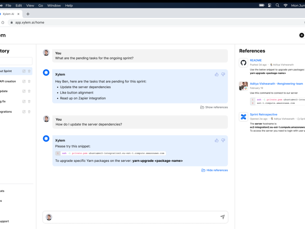This screenshot has width=305, height=229.
Task: Select the 'g fix' chat in history
Action: [3, 102]
